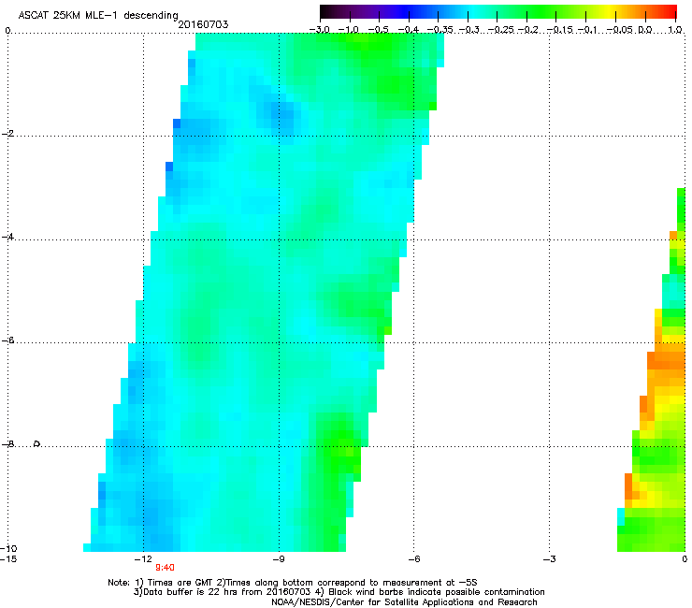Select the color scale label -0.05
The image size is (692, 608).
pyautogui.click(x=620, y=30)
